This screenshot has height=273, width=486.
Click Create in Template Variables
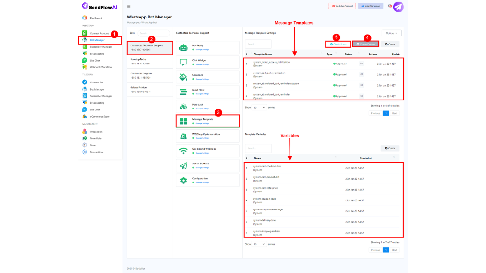pyautogui.click(x=390, y=148)
